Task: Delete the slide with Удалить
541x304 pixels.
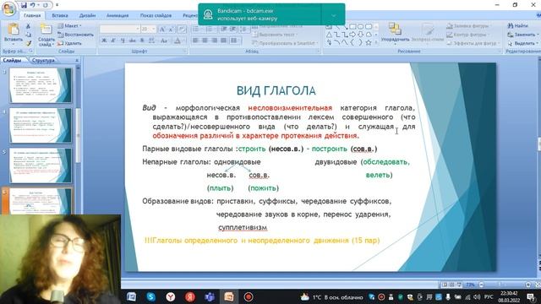Action: [x=69, y=43]
